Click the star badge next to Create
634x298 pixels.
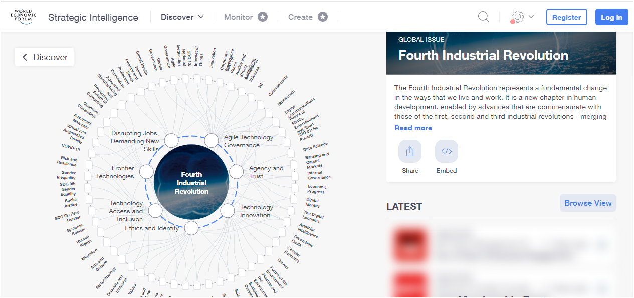click(x=323, y=17)
